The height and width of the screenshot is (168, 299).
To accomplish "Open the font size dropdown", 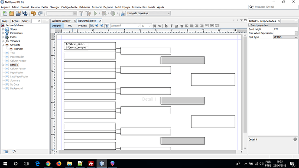I will (x=149, y=26).
